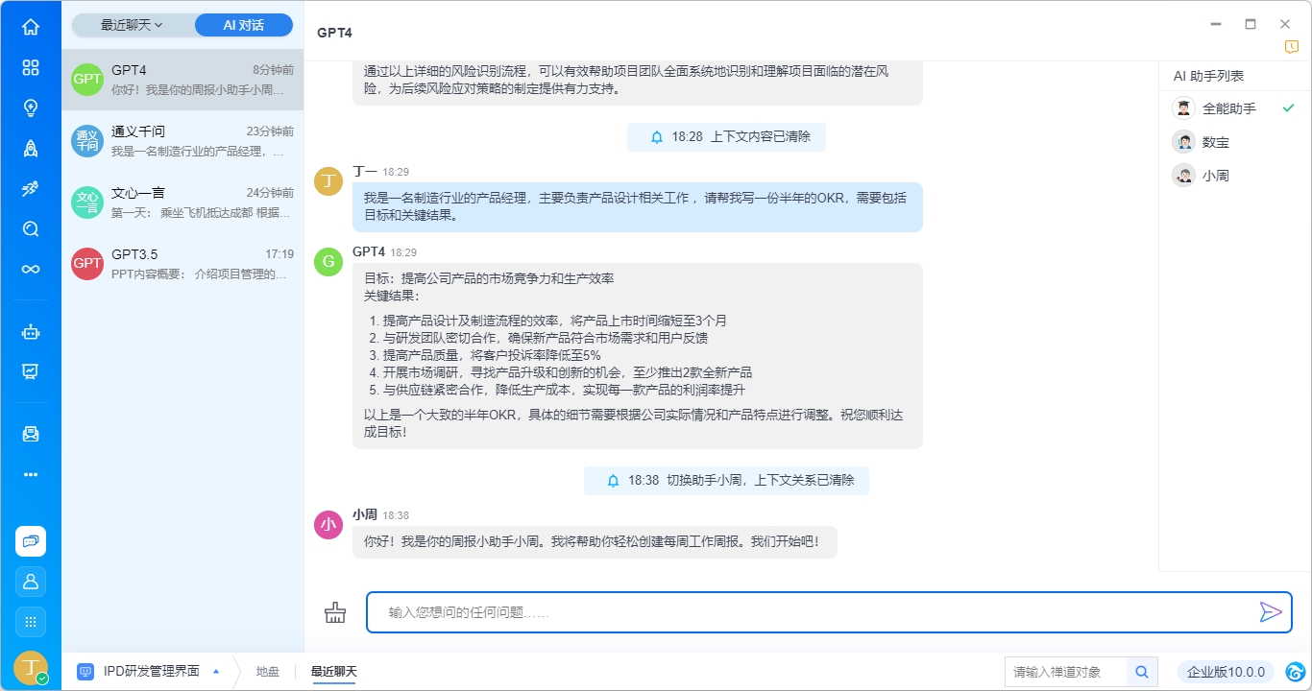This screenshot has width=1312, height=691.
Task: Click the 小周 assistant avatar in the assistant list
Action: 1183,176
